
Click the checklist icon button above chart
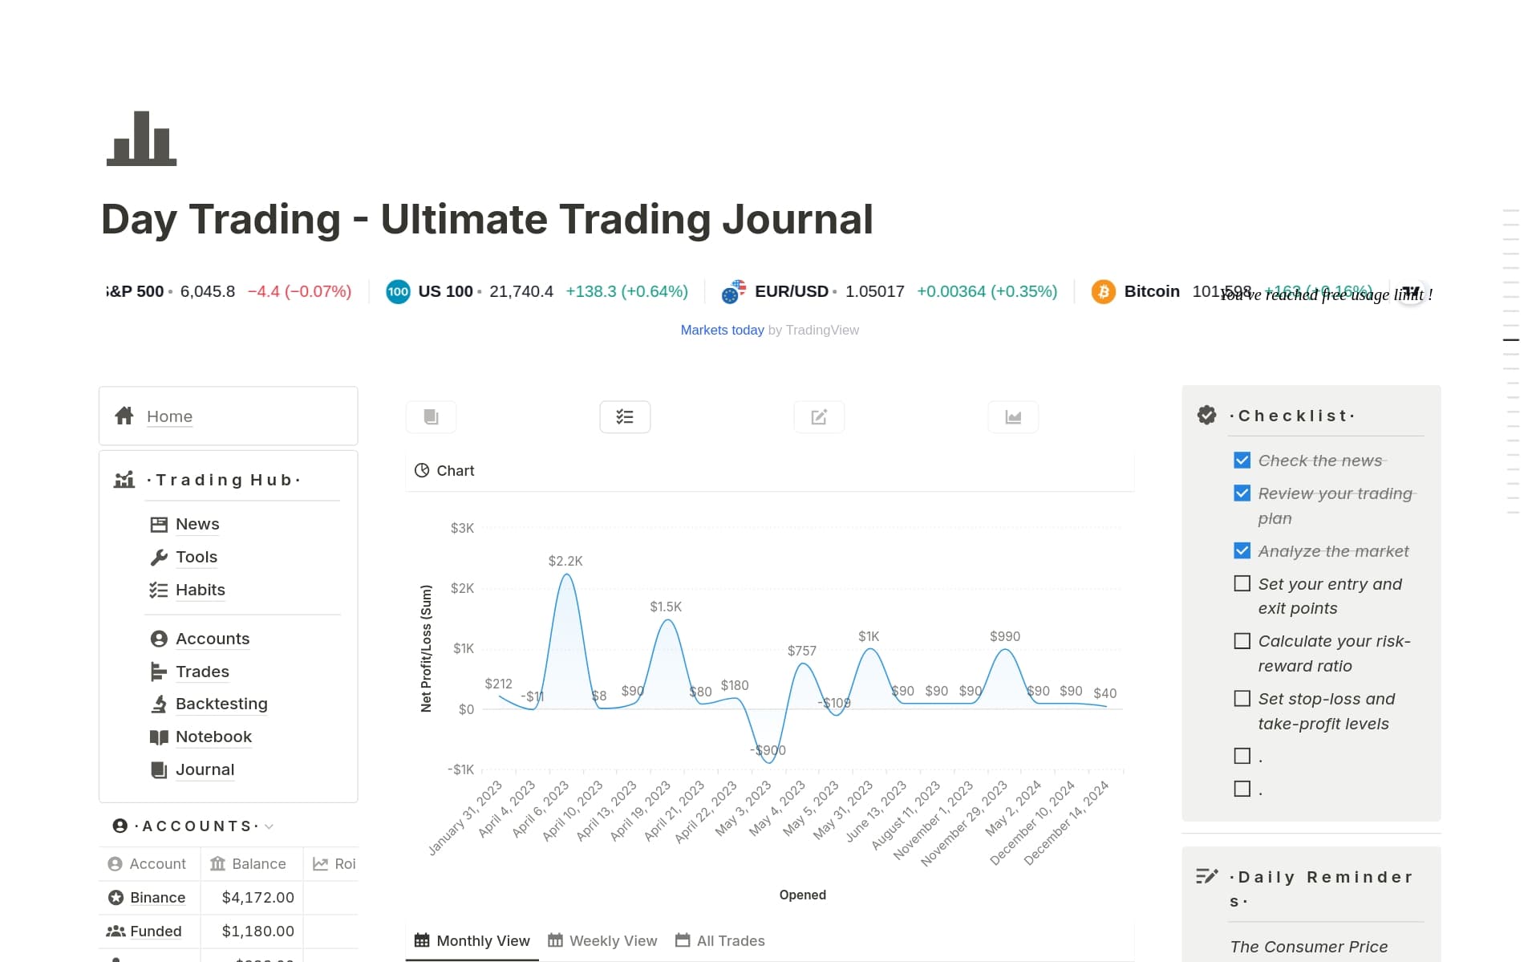[625, 417]
